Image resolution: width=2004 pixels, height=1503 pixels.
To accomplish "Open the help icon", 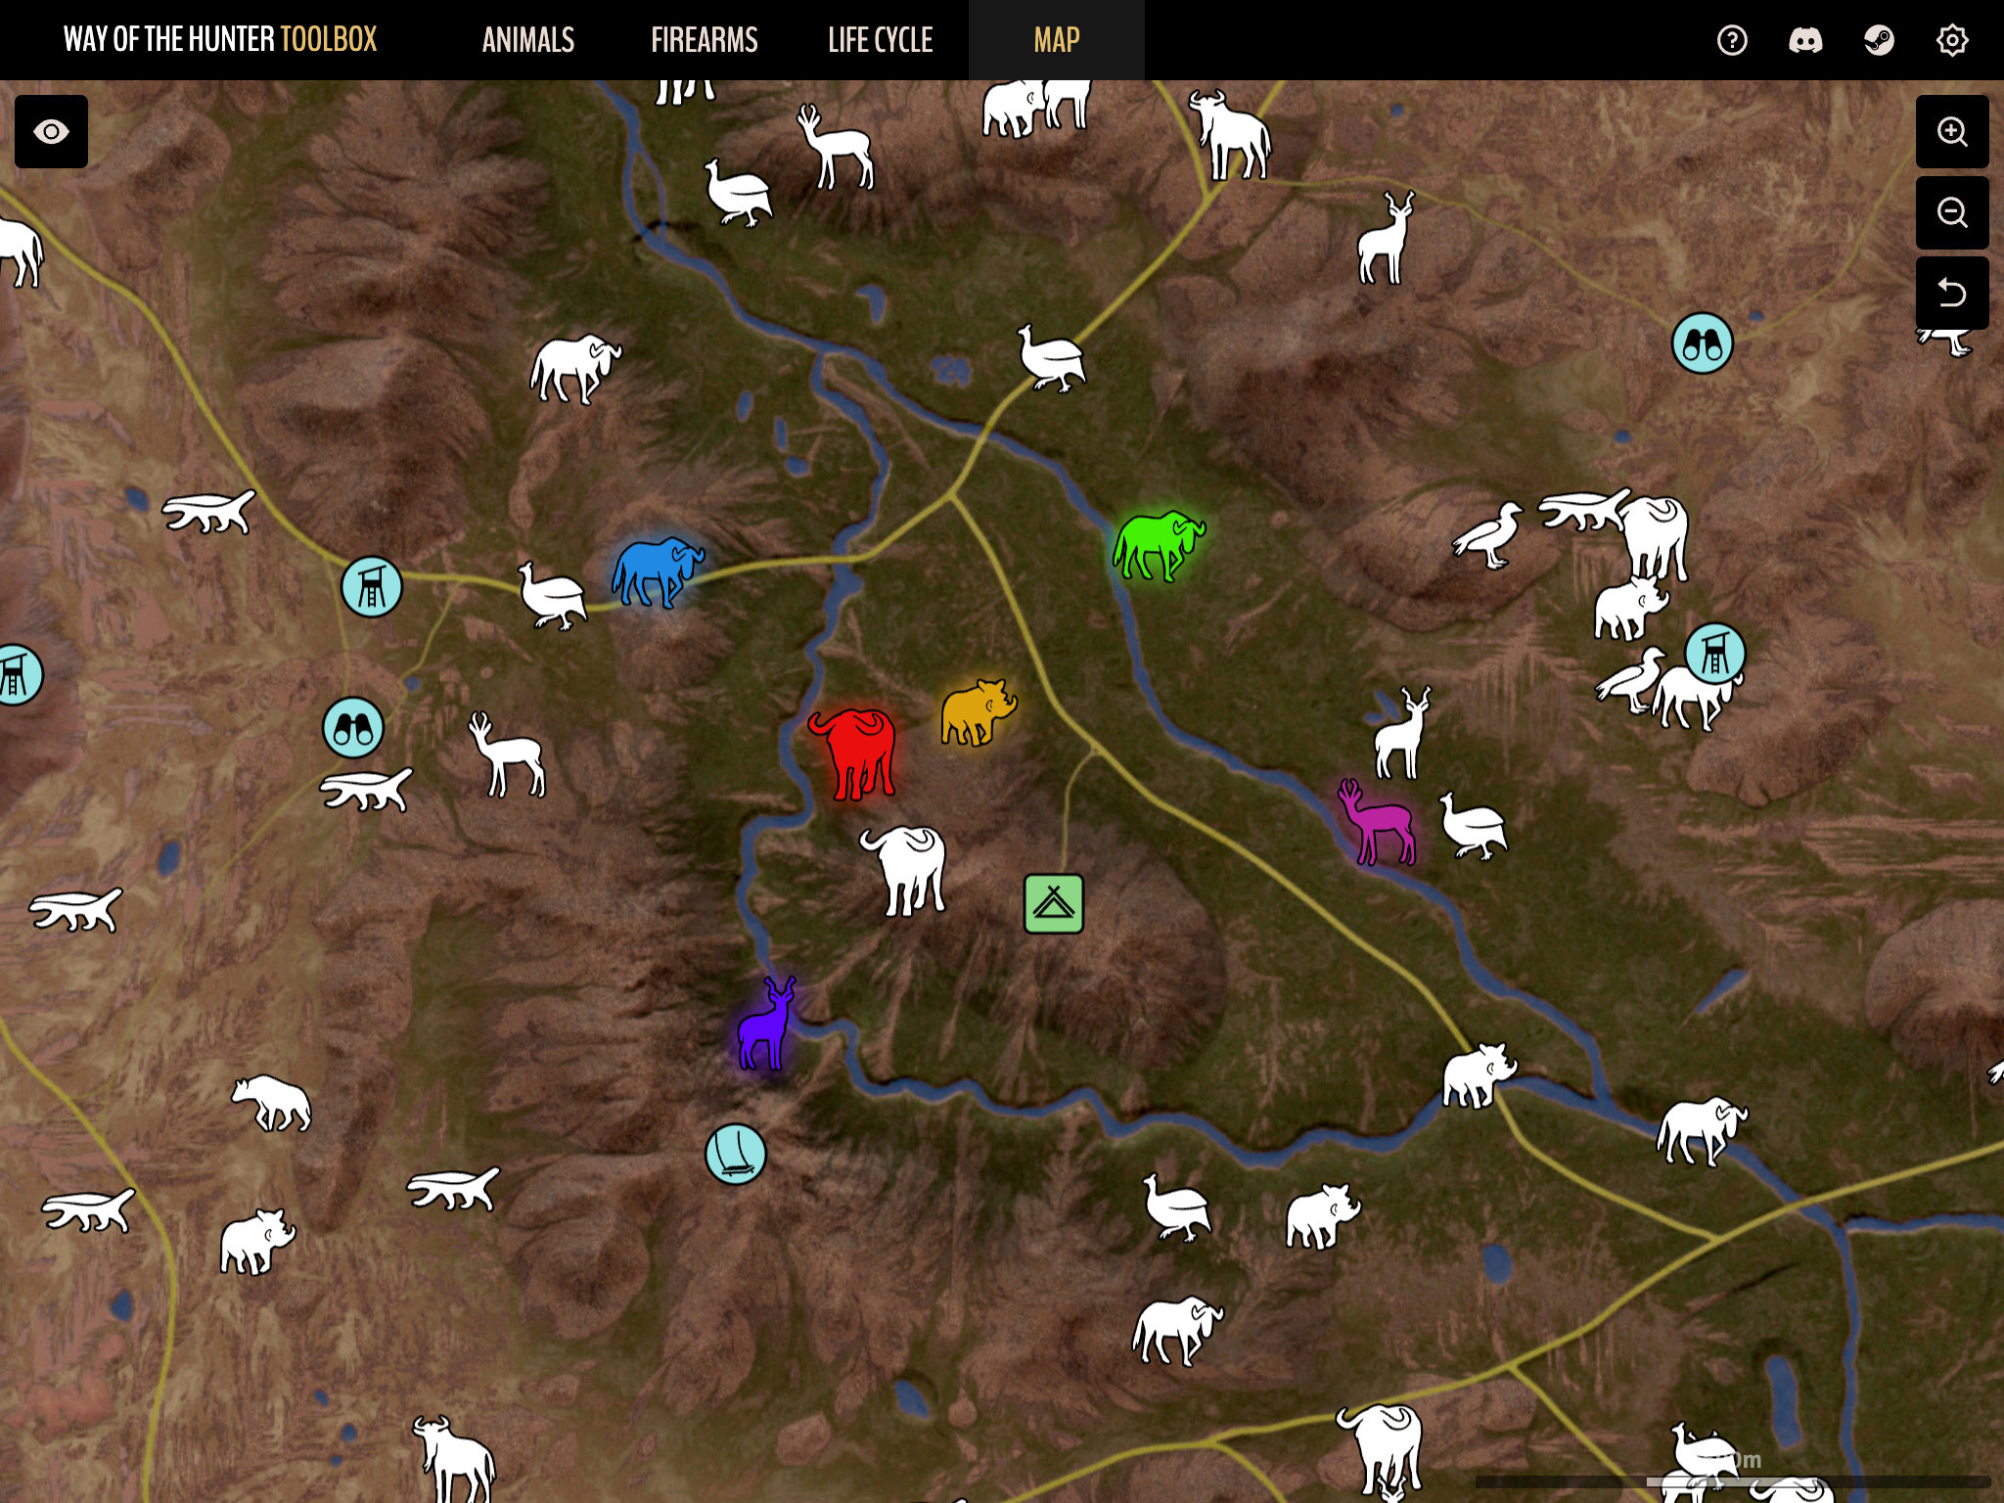I will coord(1731,40).
